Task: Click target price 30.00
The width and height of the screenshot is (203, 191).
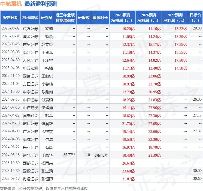Action: (x=197, y=171)
